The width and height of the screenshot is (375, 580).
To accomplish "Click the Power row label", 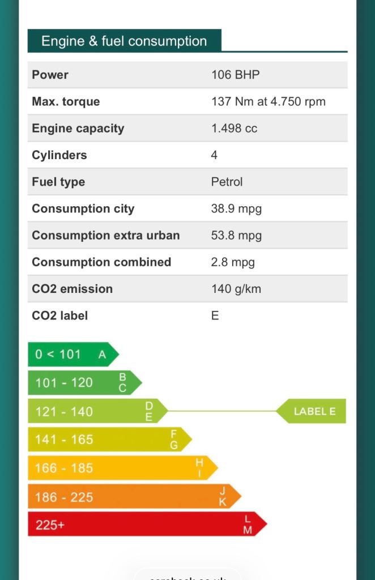I will tap(50, 75).
